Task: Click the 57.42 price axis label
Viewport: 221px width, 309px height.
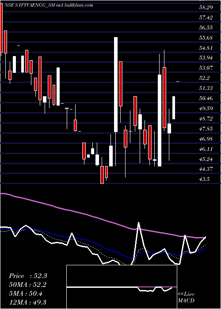Action: pos(206,18)
